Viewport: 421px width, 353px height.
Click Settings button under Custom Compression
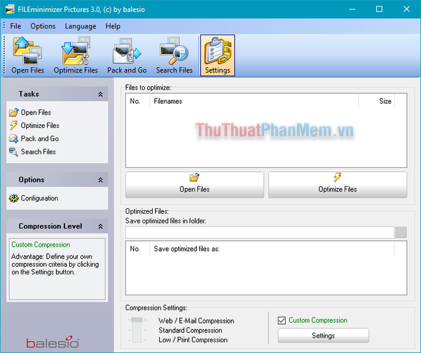pos(324,336)
